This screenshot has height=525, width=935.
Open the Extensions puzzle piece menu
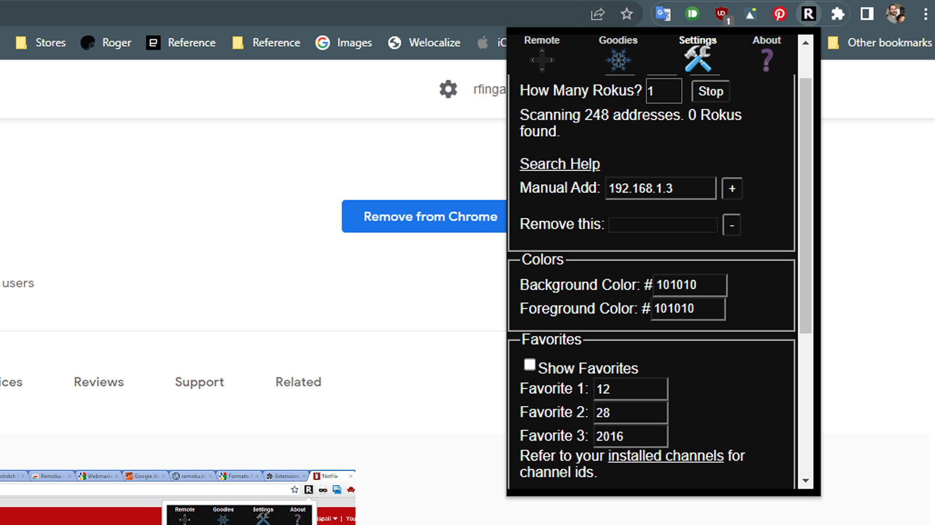coord(838,14)
